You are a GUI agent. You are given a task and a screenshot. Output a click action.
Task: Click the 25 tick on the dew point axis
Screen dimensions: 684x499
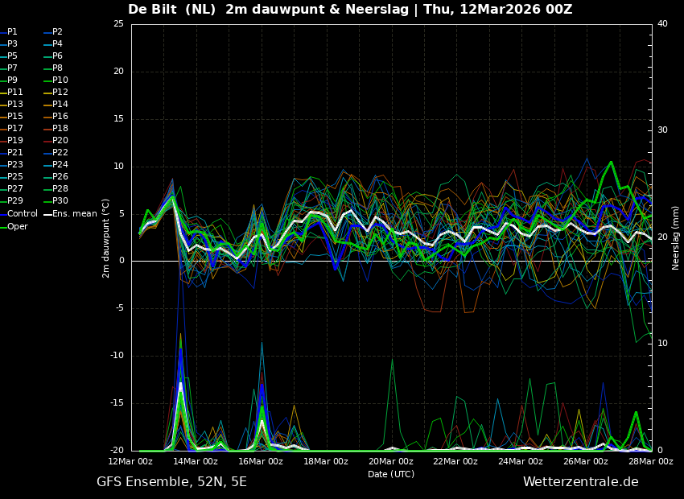(x=118, y=24)
